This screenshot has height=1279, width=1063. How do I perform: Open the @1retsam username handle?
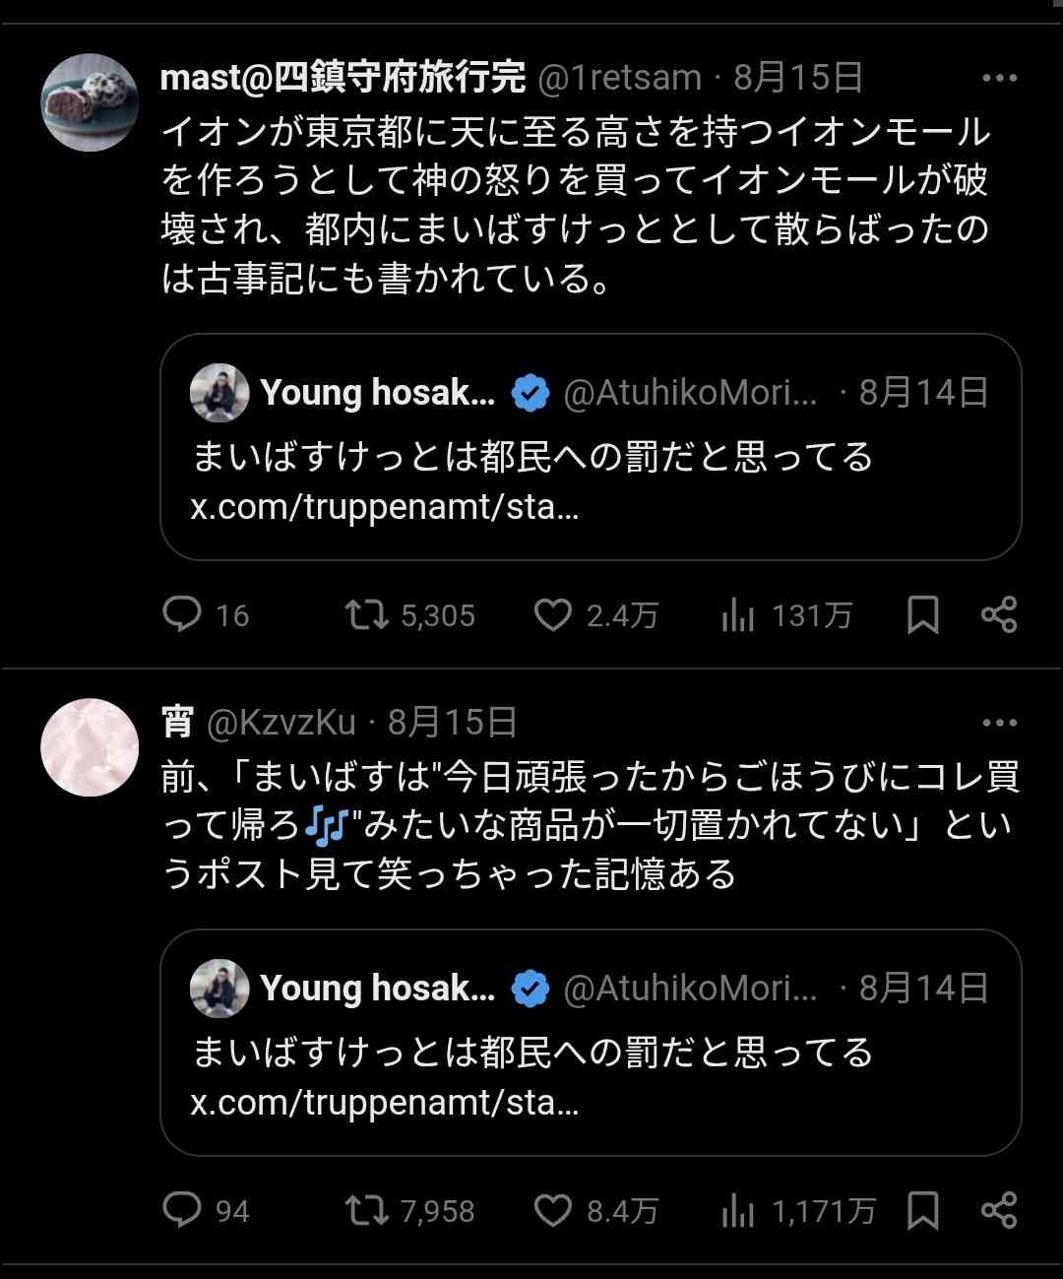(619, 78)
